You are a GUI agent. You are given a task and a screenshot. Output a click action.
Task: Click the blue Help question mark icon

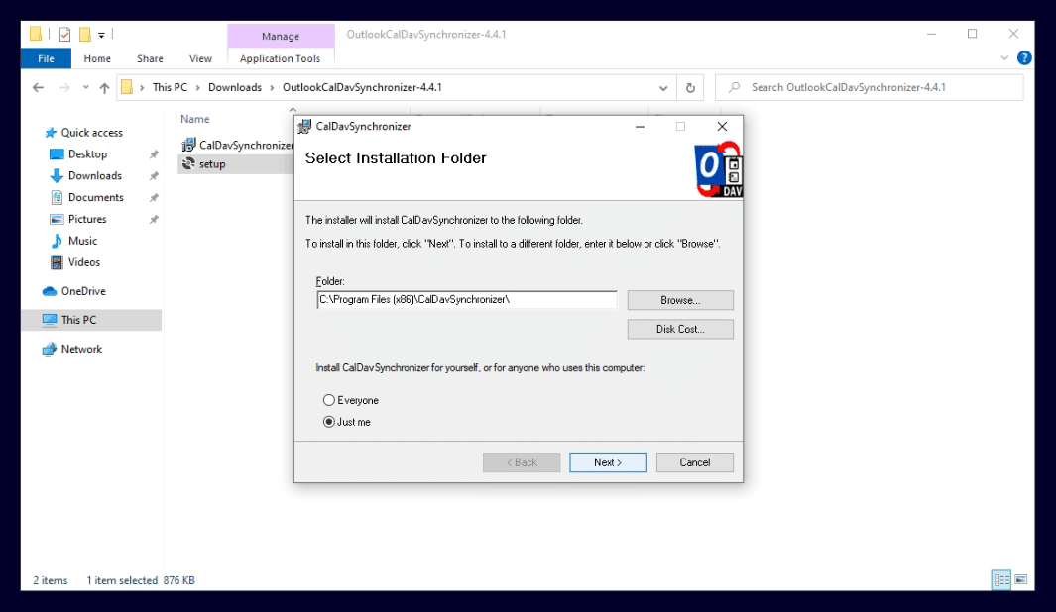(x=1023, y=57)
